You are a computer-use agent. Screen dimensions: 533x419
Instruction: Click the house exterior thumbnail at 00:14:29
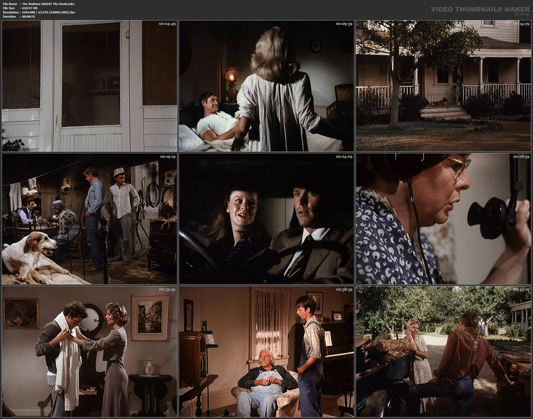pyautogui.click(x=443, y=86)
